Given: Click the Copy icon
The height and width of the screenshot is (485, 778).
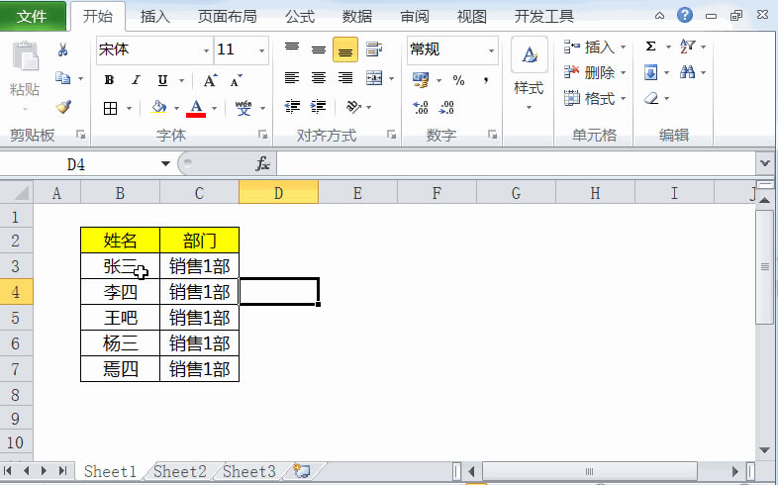Looking at the screenshot, I should [62, 78].
